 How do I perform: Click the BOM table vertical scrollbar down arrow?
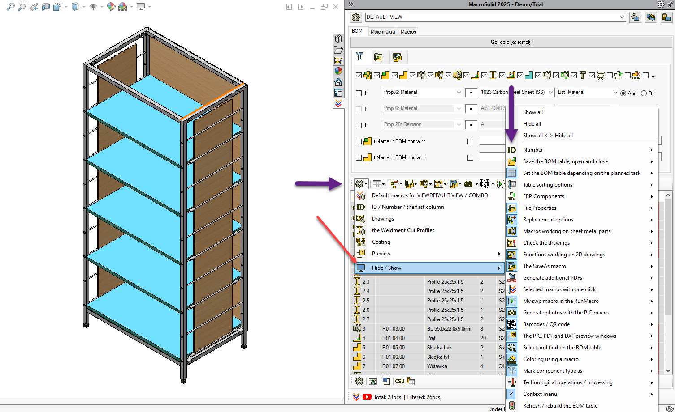tap(668, 370)
